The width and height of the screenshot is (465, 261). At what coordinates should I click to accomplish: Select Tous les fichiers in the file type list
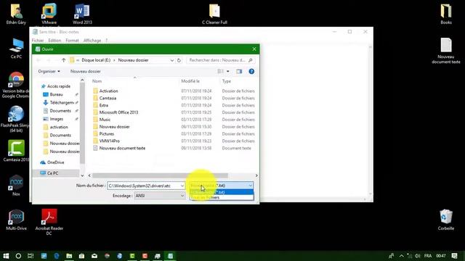pos(221,197)
